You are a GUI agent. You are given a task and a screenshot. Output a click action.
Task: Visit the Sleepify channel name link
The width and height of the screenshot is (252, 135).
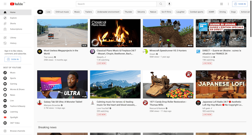(x=100, y=57)
